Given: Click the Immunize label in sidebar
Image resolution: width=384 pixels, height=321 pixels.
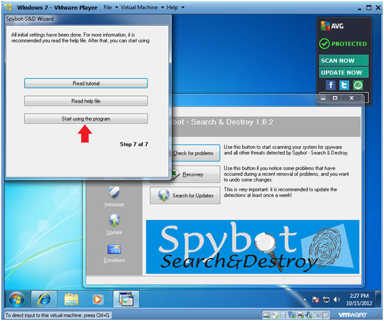Looking at the screenshot, I should click(114, 204).
